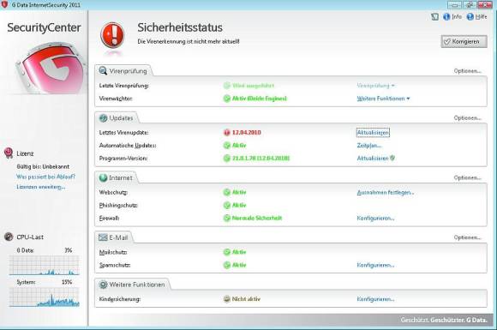The height and width of the screenshot is (330, 497).
Task: Click green check icon for Programm-Version
Action: tap(226, 159)
